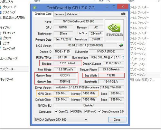Click the GPU-Z screenshot camera icon
The width and height of the screenshot is (161, 130).
coord(123,14)
